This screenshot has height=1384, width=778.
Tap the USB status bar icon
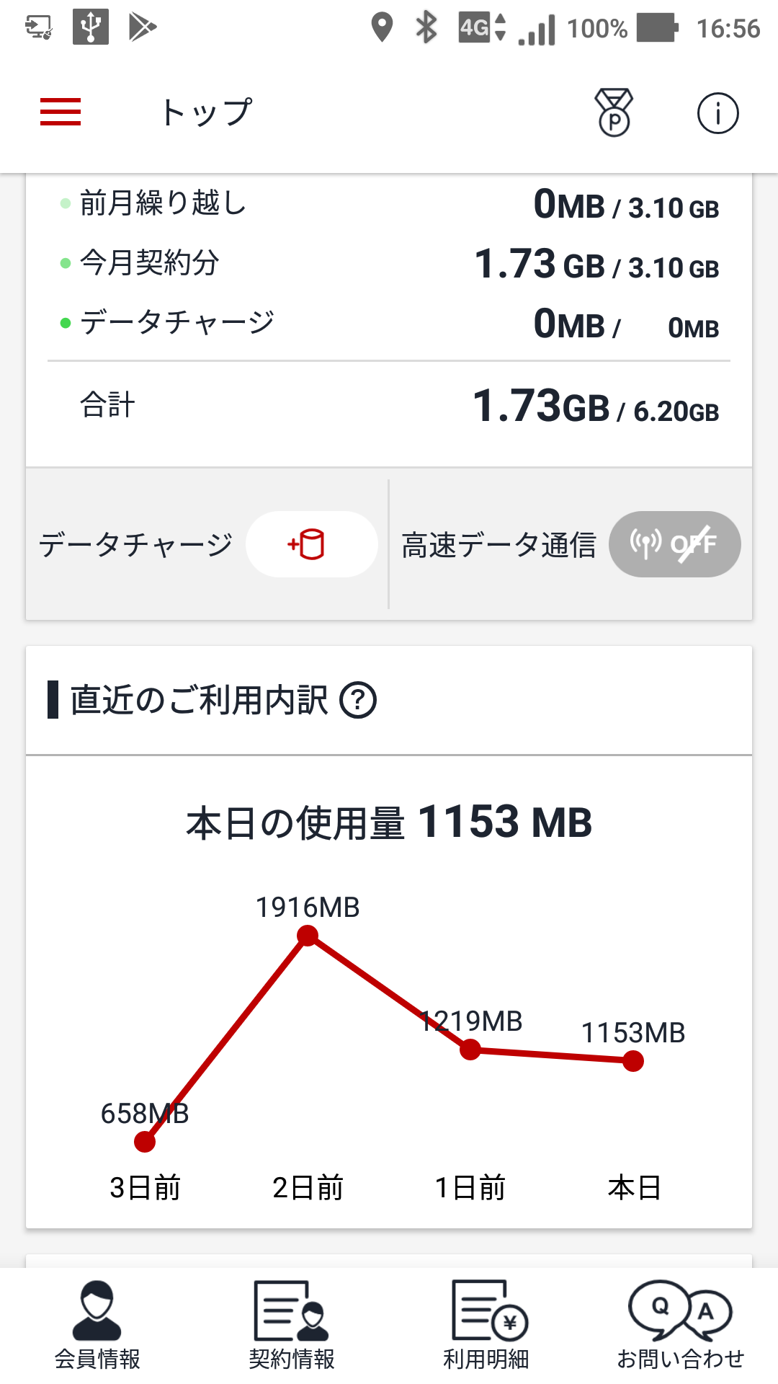click(x=91, y=27)
